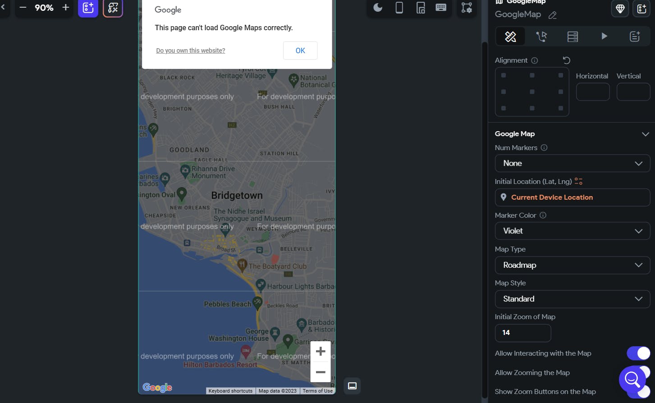Select center alignment dot in the grid
This screenshot has width=655, height=403.
(x=532, y=92)
